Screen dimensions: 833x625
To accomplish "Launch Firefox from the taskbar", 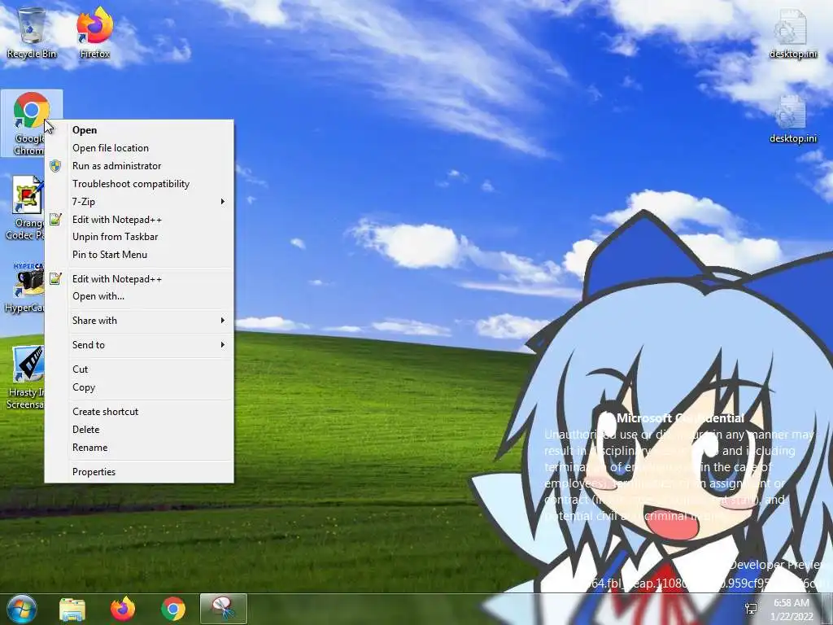I will pyautogui.click(x=123, y=609).
